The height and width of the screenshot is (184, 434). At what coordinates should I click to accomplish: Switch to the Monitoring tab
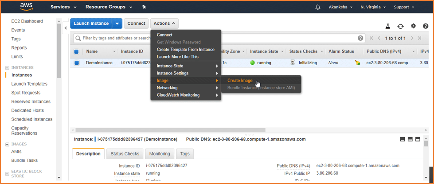[160, 154]
